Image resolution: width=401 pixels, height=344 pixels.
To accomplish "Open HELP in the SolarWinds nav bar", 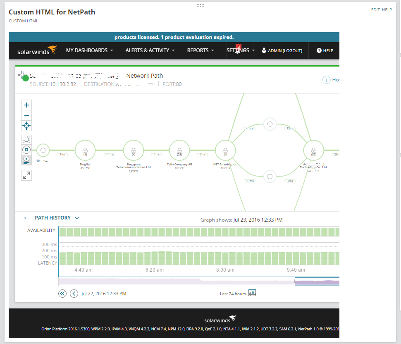I will [328, 50].
